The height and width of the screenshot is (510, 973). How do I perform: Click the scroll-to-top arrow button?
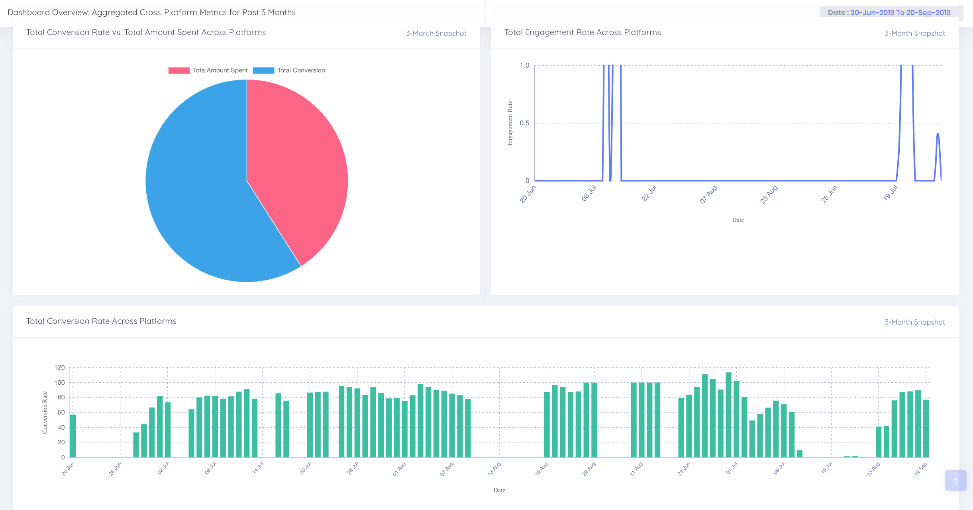click(955, 481)
